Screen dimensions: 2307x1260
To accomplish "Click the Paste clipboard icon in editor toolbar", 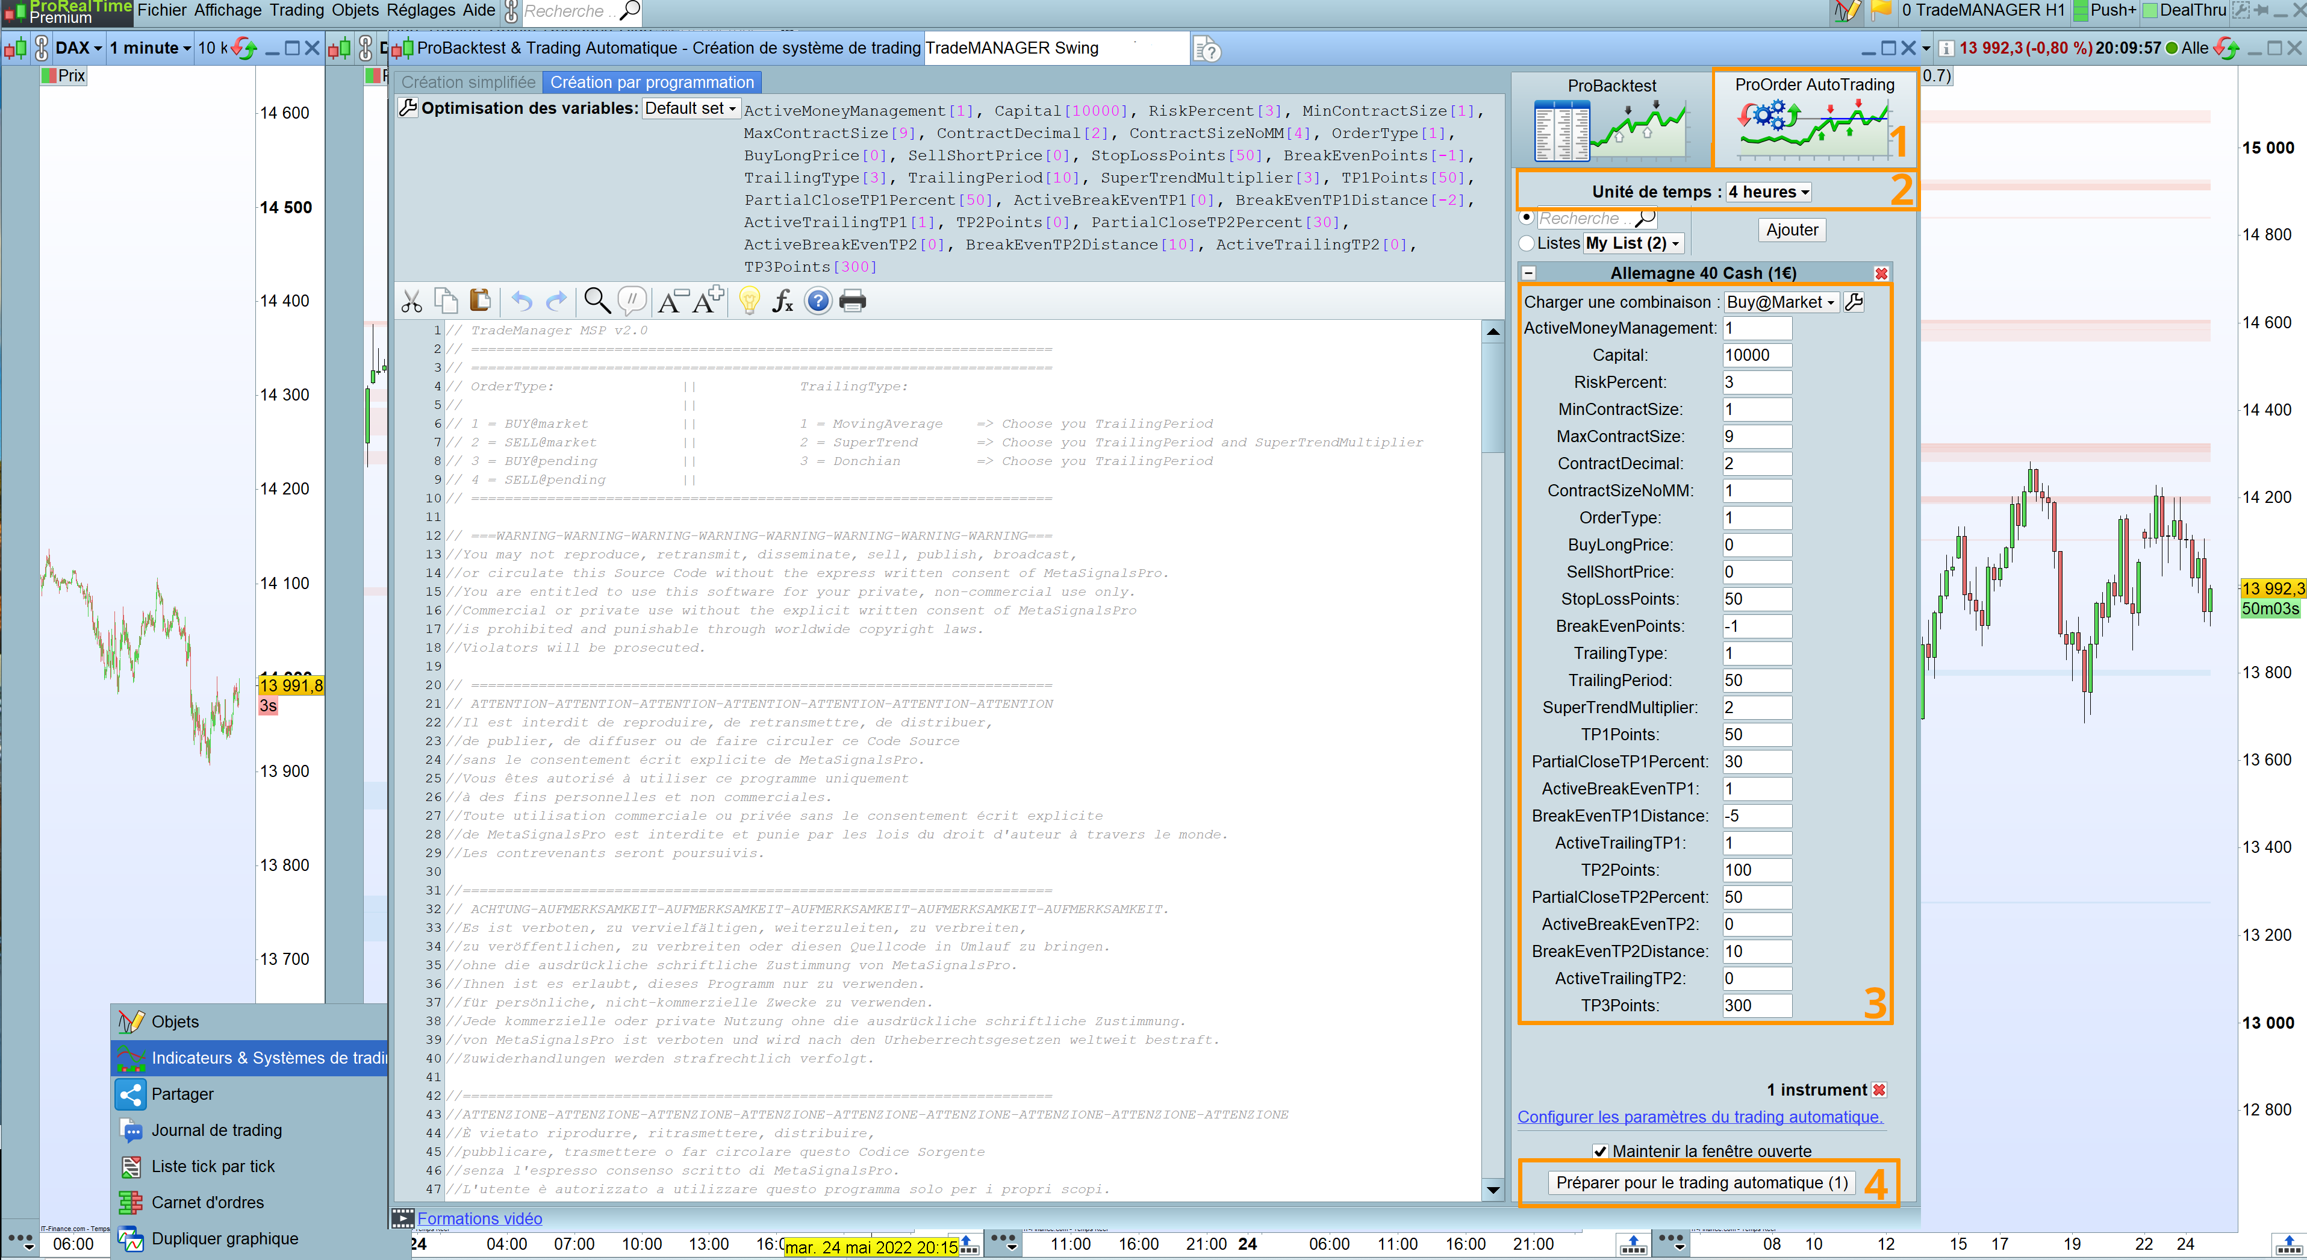I will (480, 301).
